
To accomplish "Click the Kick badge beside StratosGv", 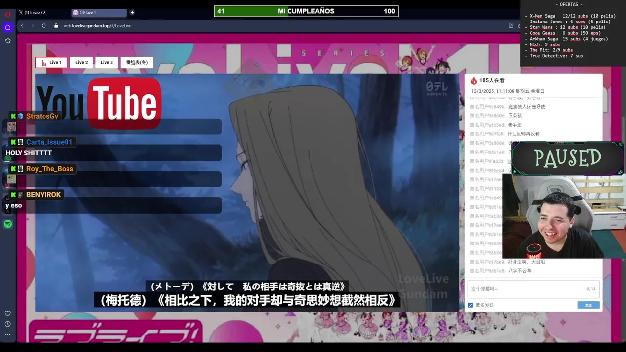I will pyautogui.click(x=14, y=116).
